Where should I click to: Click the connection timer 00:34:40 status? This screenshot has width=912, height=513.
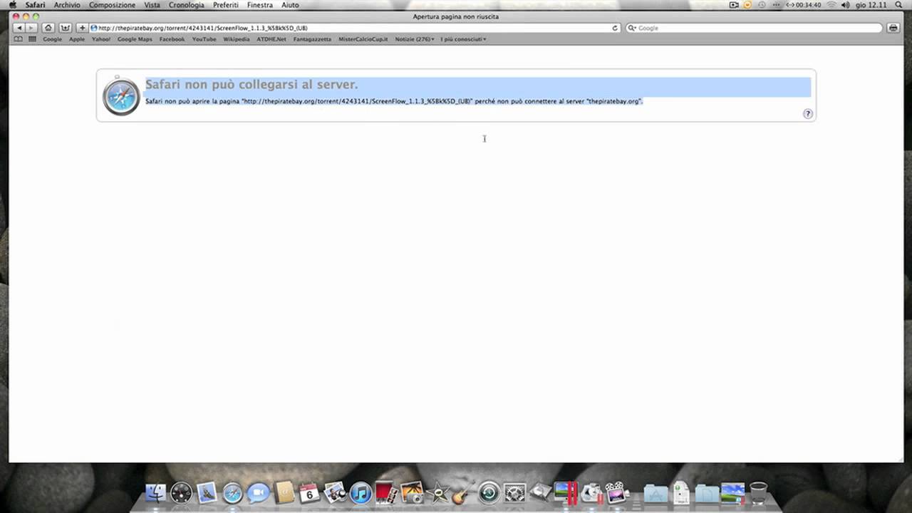point(803,5)
